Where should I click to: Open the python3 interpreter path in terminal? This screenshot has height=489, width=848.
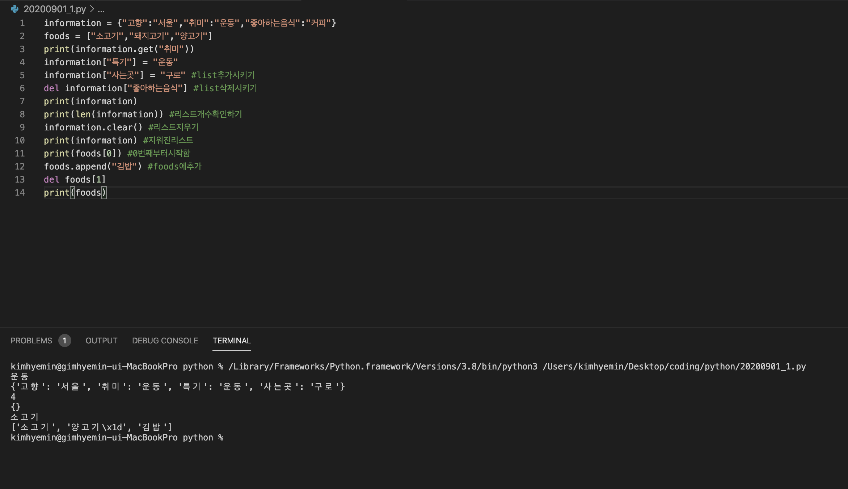pos(383,367)
